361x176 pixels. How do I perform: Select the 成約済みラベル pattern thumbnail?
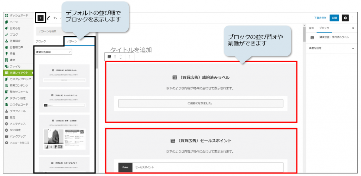pos(64,75)
